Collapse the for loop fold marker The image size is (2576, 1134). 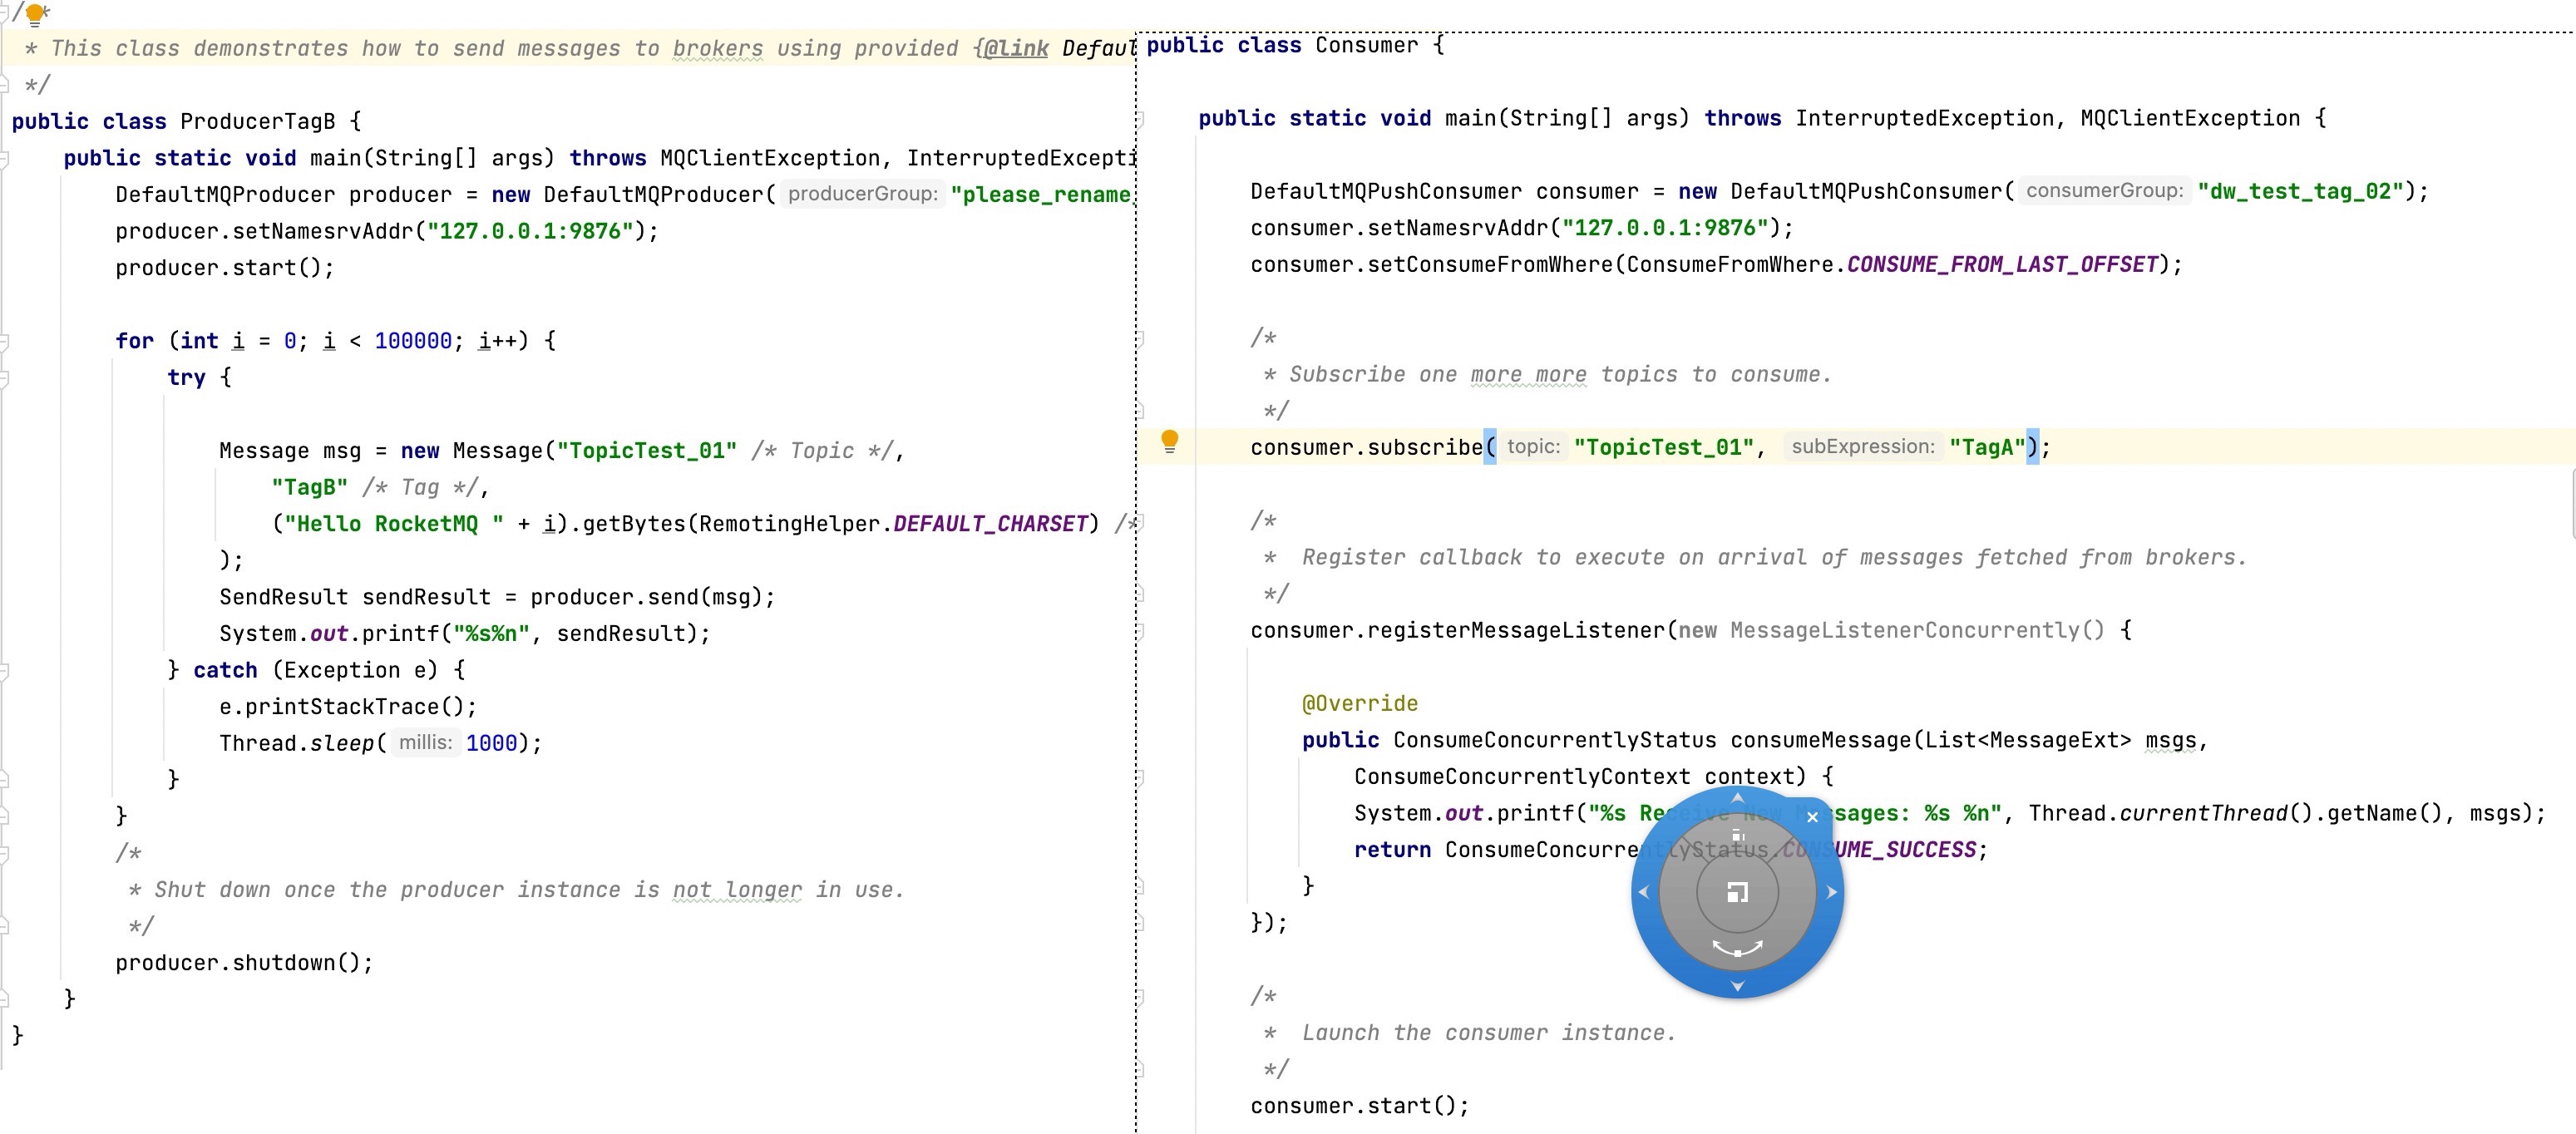point(5,341)
